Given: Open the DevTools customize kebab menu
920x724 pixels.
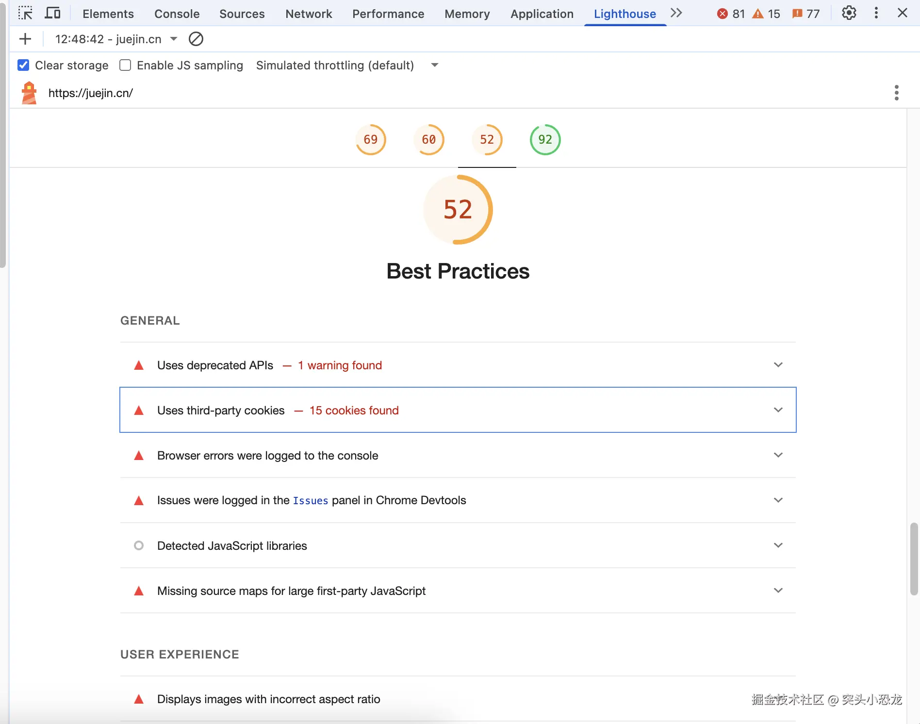Looking at the screenshot, I should point(876,13).
